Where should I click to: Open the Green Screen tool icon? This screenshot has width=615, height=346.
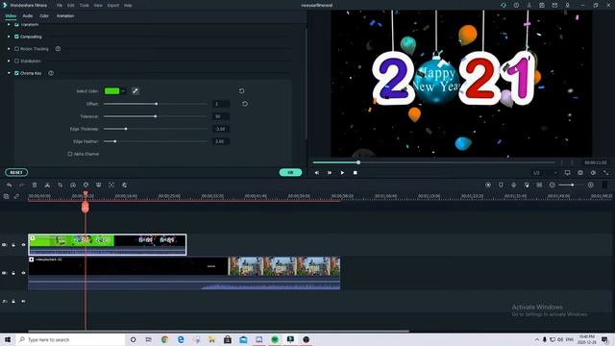98,185
